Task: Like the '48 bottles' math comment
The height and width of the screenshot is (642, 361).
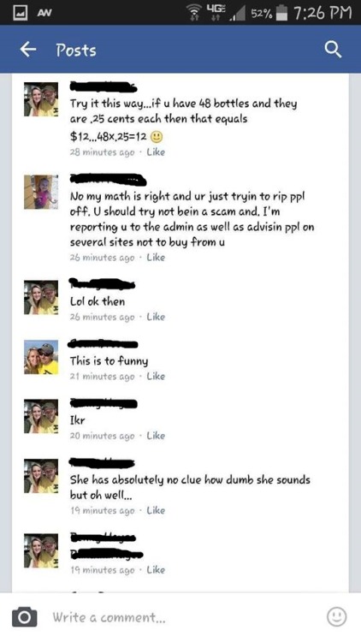Action: 156,152
